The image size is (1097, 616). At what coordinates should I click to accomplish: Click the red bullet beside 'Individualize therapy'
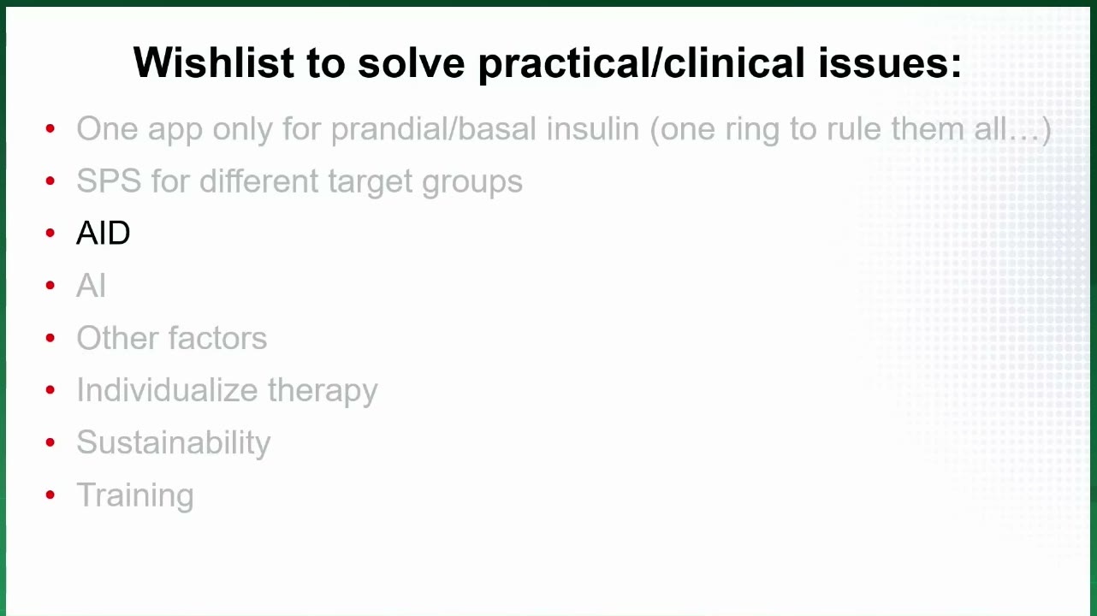tap(50, 390)
